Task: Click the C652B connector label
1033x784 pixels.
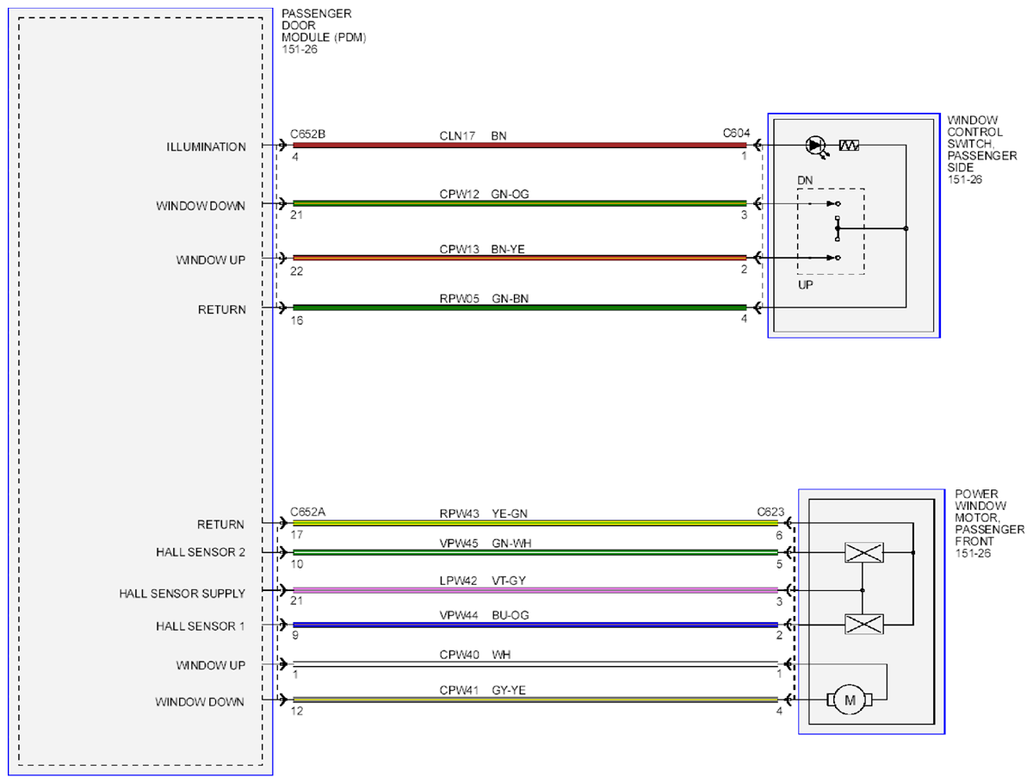Action: point(307,134)
